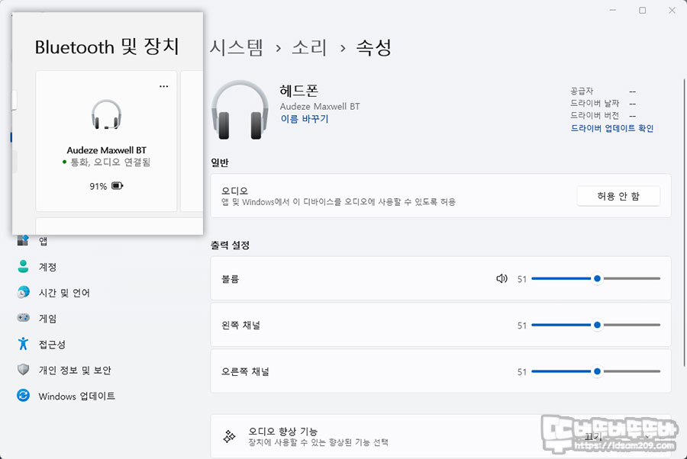Click the 시간 및 언어 globe clock icon
This screenshot has height=459, width=687.
click(x=23, y=292)
